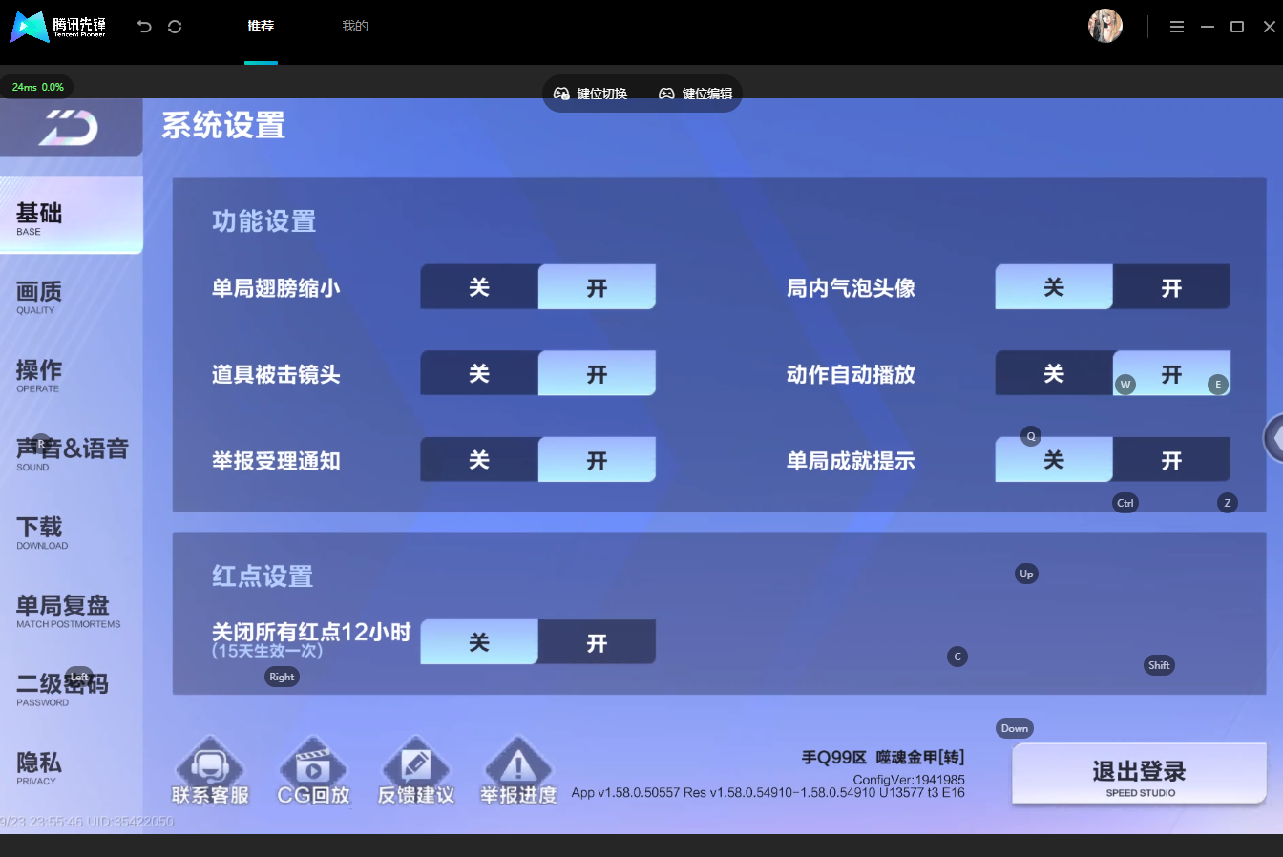Expand the collapsed panel arrow on right edge
The height and width of the screenshot is (857, 1283).
(1273, 438)
